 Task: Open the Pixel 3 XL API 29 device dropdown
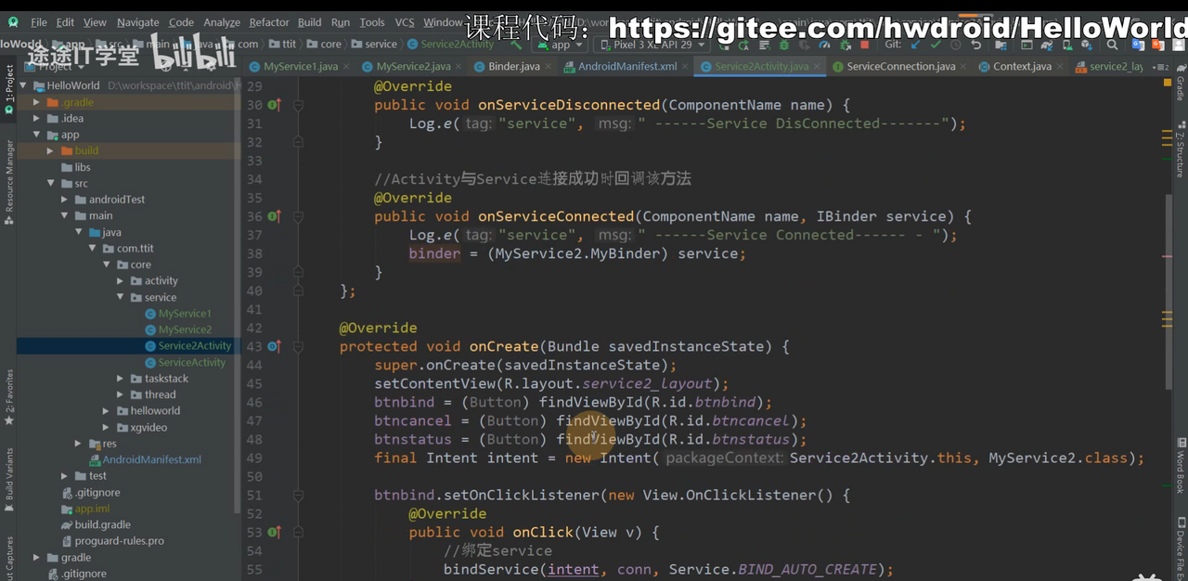pos(652,44)
